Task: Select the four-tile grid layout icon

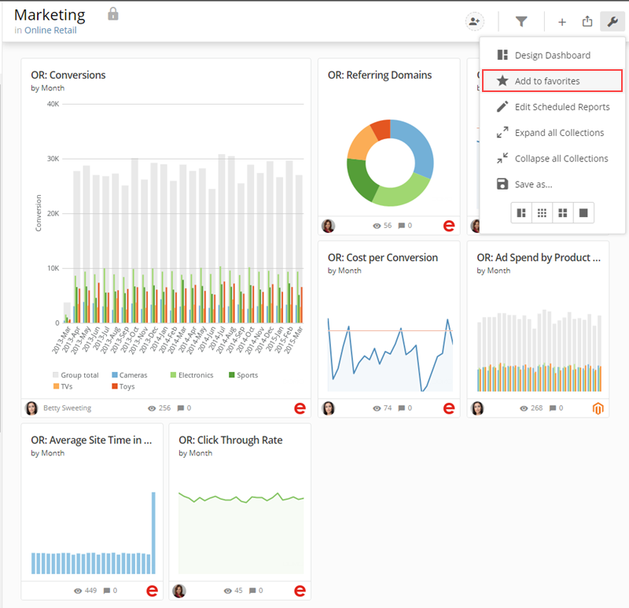Action: (563, 212)
